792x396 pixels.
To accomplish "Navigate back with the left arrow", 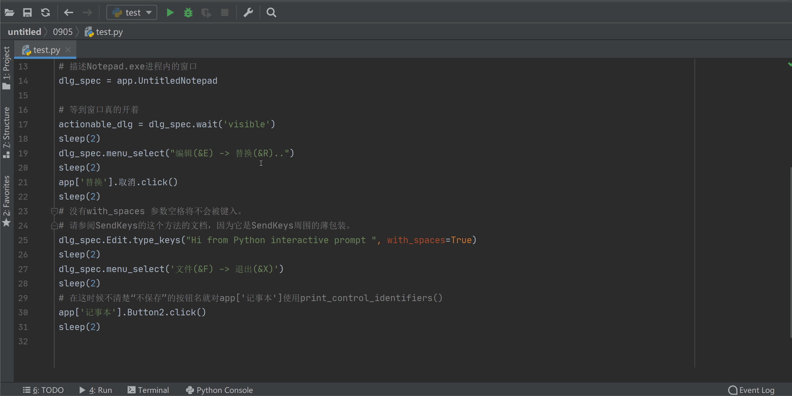I will coord(68,13).
